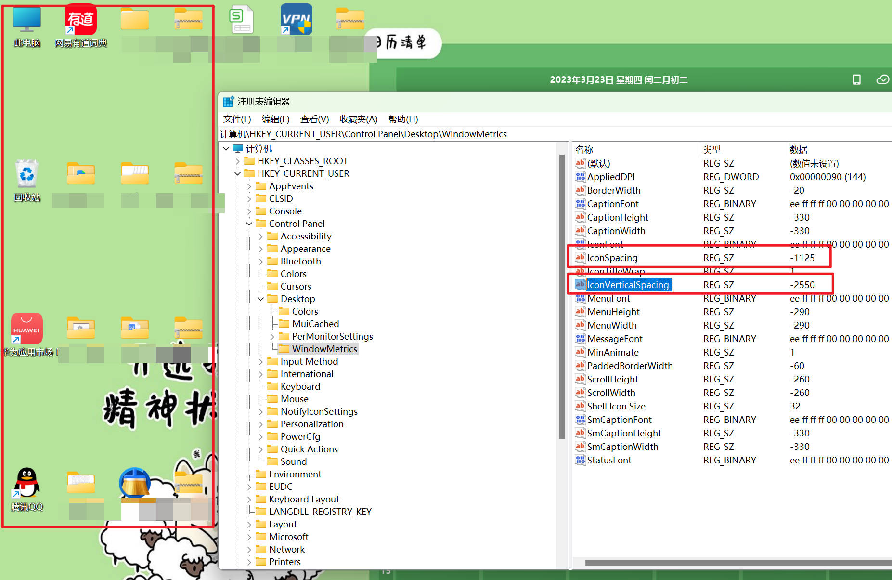Click the 类型 column header
Viewport: 892px width, 580px height.
(743, 149)
